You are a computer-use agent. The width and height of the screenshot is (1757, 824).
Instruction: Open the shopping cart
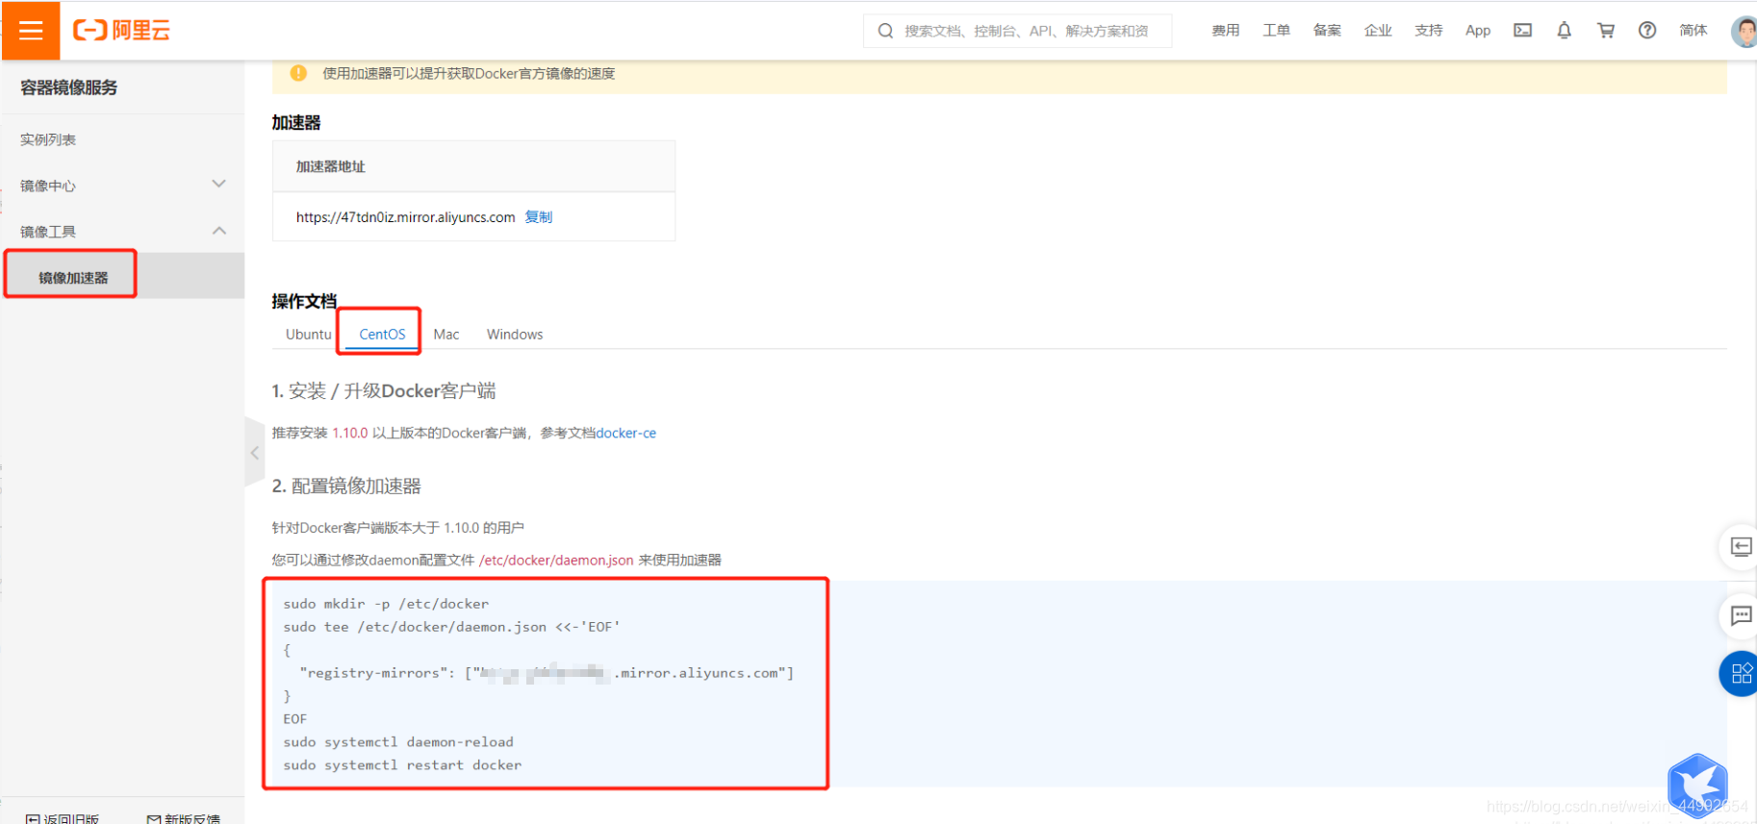1605,31
